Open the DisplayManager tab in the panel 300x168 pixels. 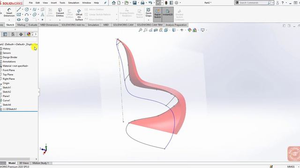pyautogui.click(x=29, y=34)
